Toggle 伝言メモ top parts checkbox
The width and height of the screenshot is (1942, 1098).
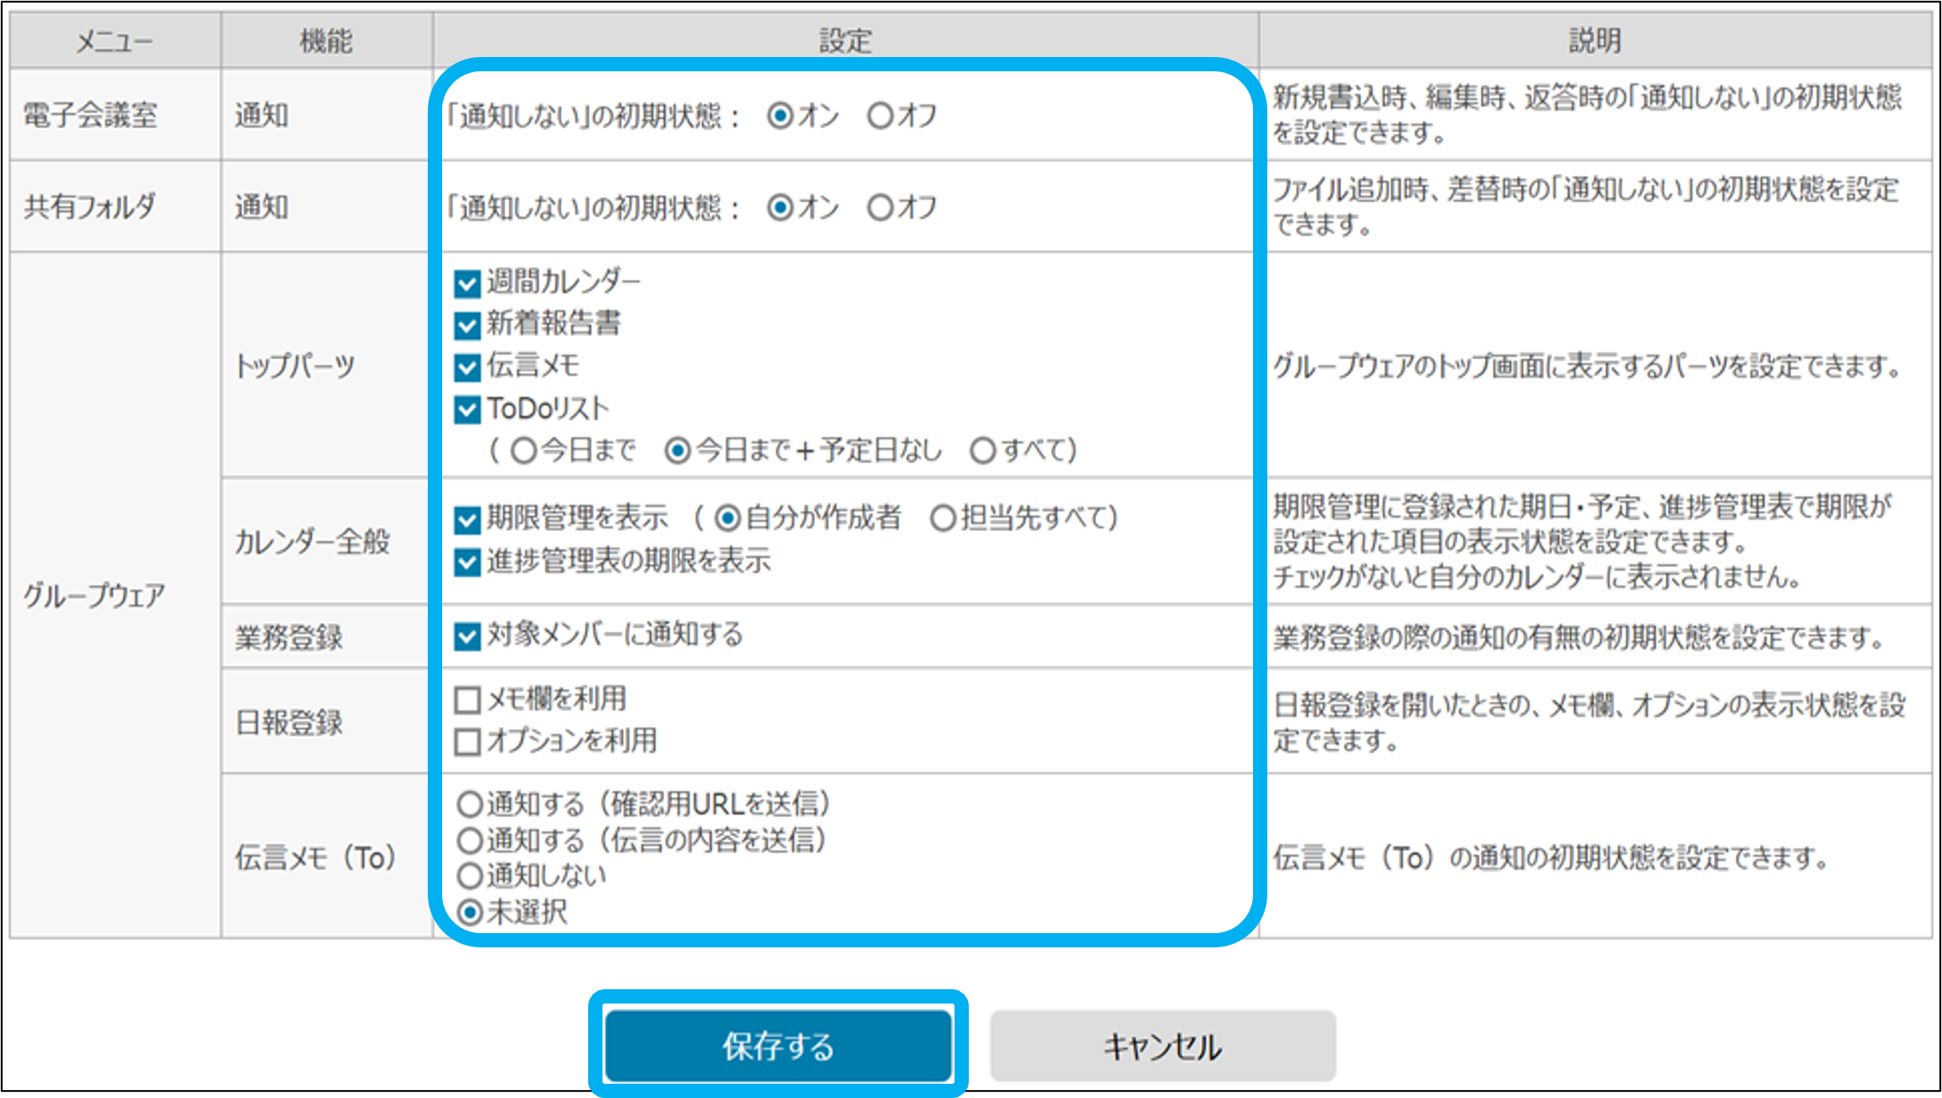[467, 367]
